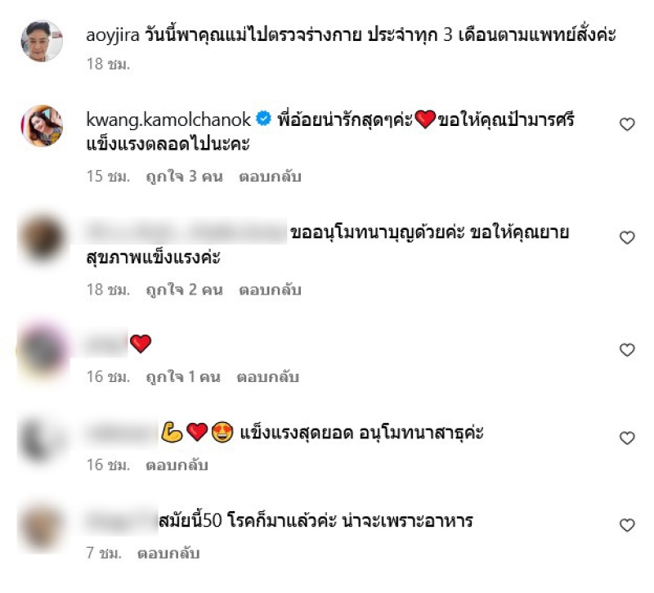Open aoyjira's profile picture

point(42,40)
